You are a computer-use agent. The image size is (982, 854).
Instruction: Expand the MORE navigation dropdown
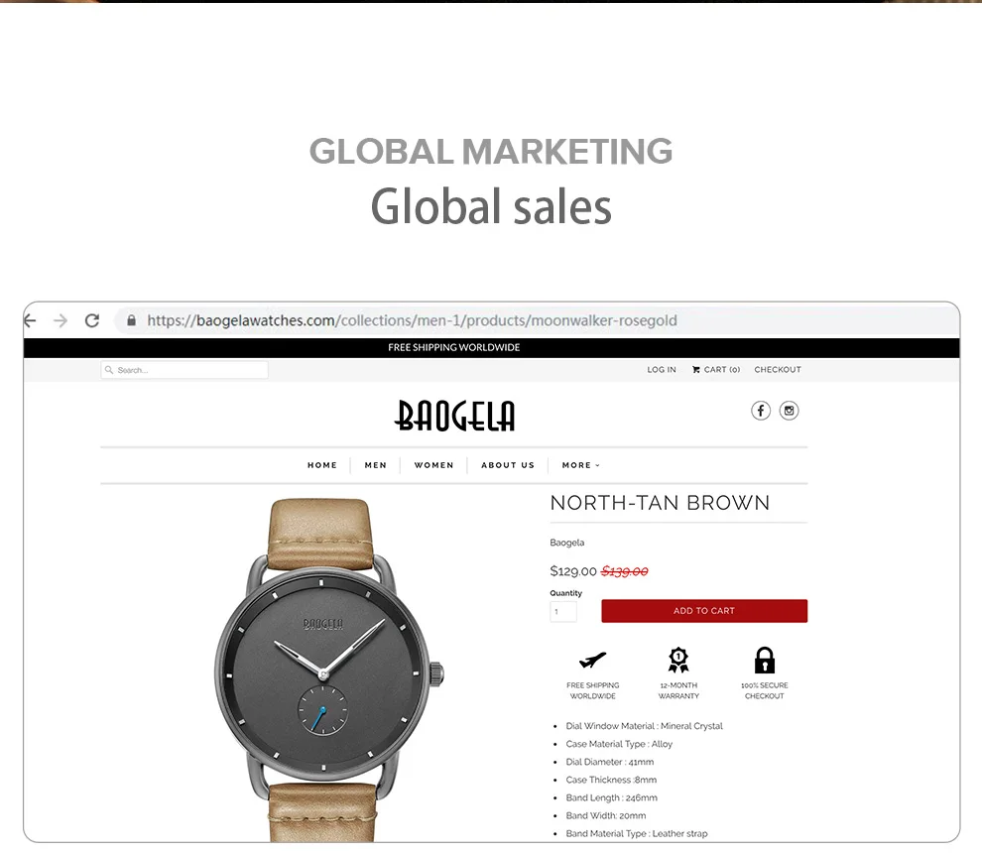[580, 465]
